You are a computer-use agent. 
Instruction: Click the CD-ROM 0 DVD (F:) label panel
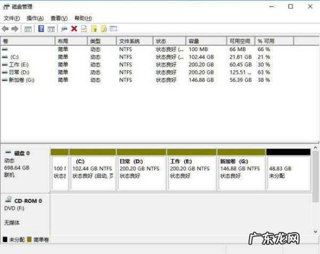tap(25, 215)
